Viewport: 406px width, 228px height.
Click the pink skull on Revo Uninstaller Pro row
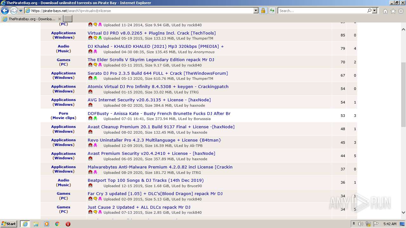(x=95, y=145)
